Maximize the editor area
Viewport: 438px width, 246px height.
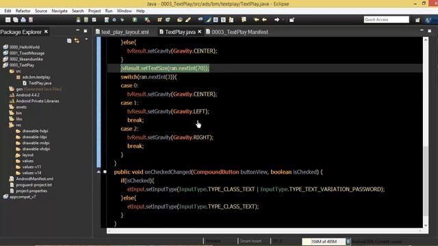coord(430,31)
